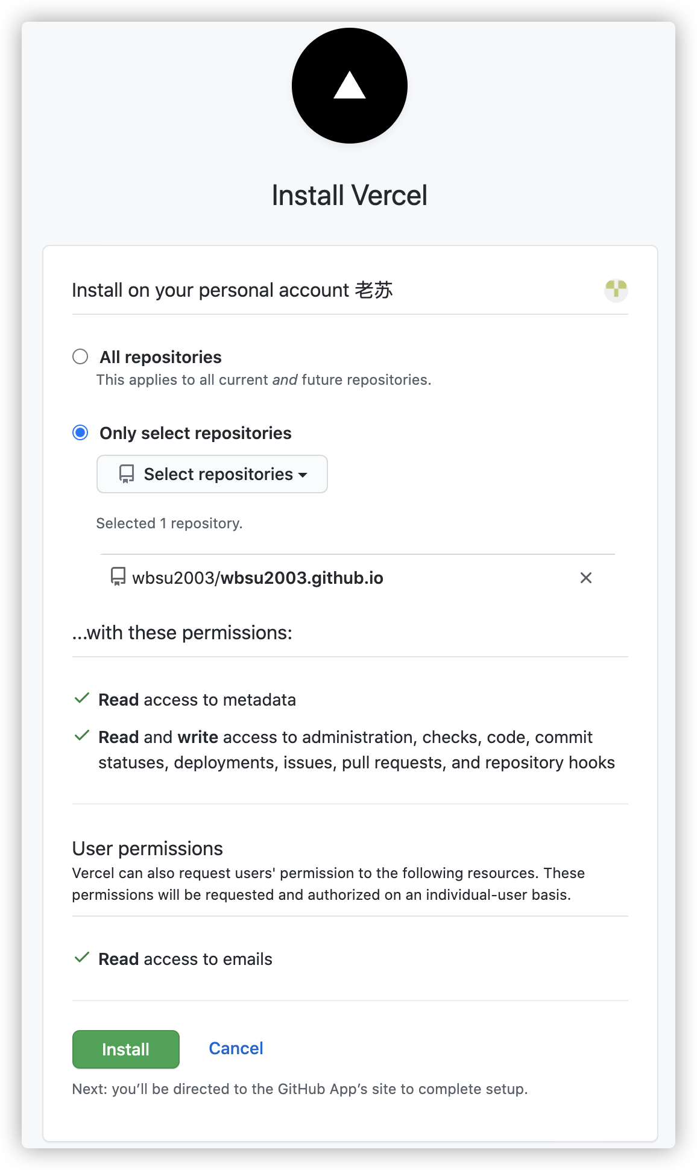The width and height of the screenshot is (697, 1170).
Task: Click the "Install Vercel" heading
Action: point(349,195)
